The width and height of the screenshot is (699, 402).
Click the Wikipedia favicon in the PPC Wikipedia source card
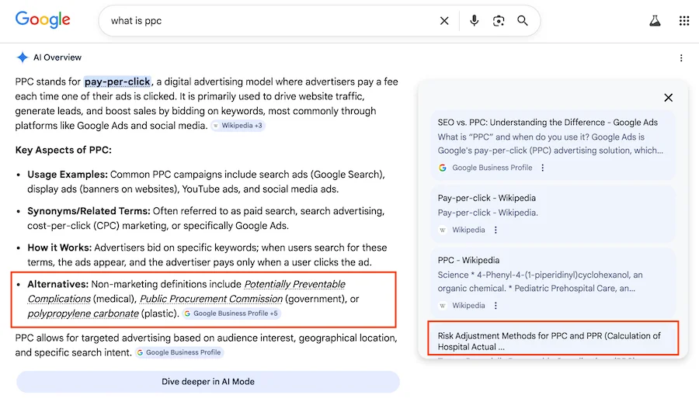point(442,305)
